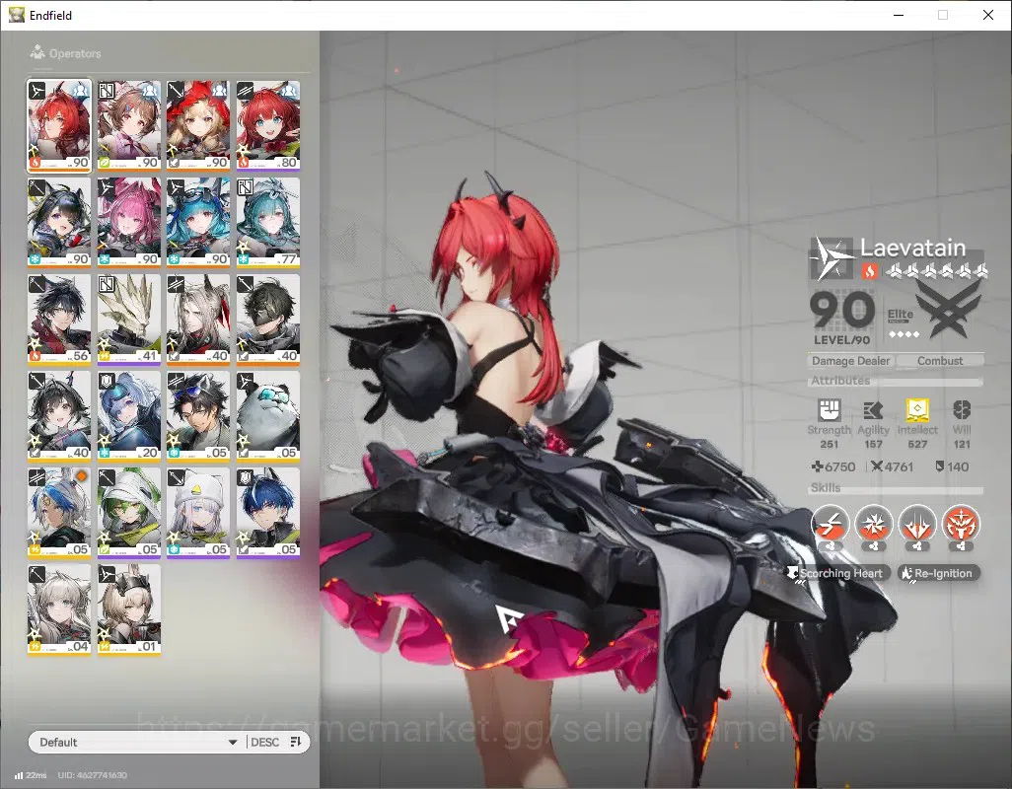
Task: Select the Strength attribute icon
Action: 830,410
